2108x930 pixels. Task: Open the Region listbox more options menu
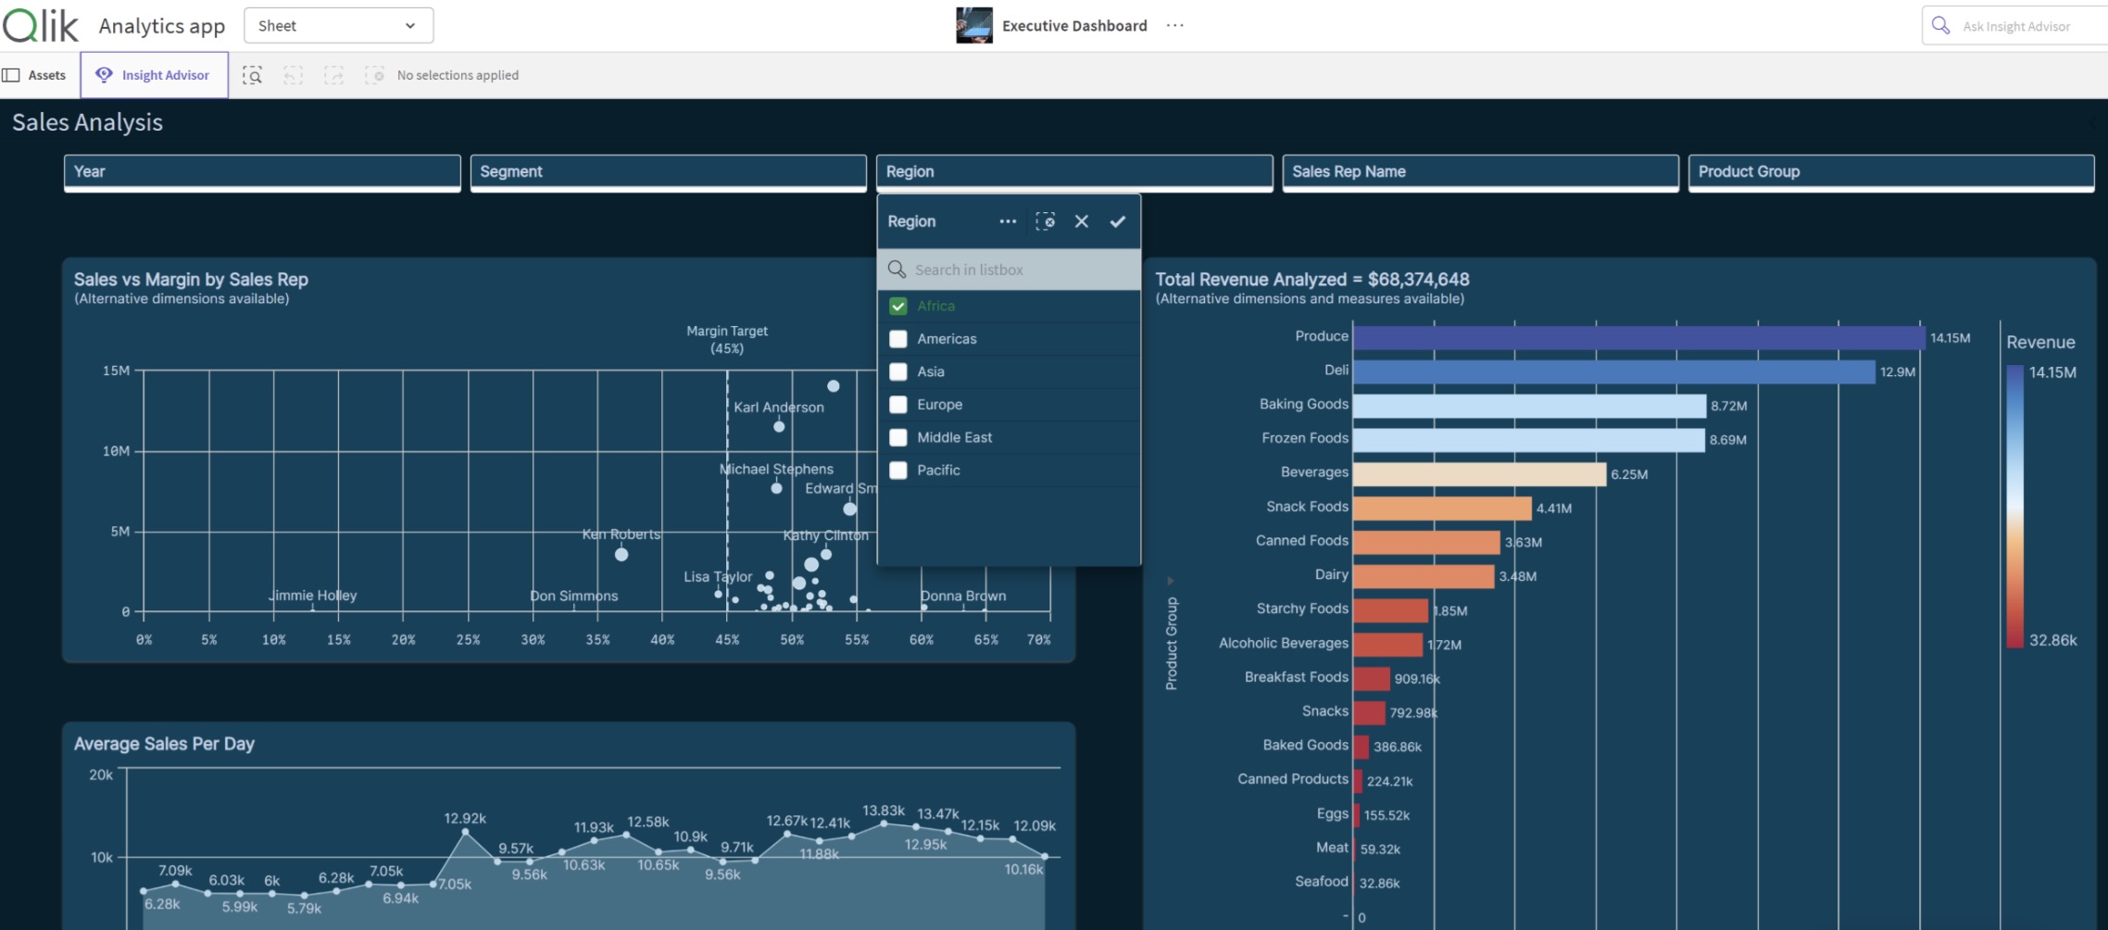tap(1008, 221)
